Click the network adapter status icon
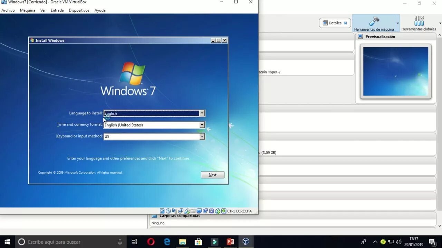Image resolution: width=442 pixels, height=248 pixels. pyautogui.click(x=181, y=211)
